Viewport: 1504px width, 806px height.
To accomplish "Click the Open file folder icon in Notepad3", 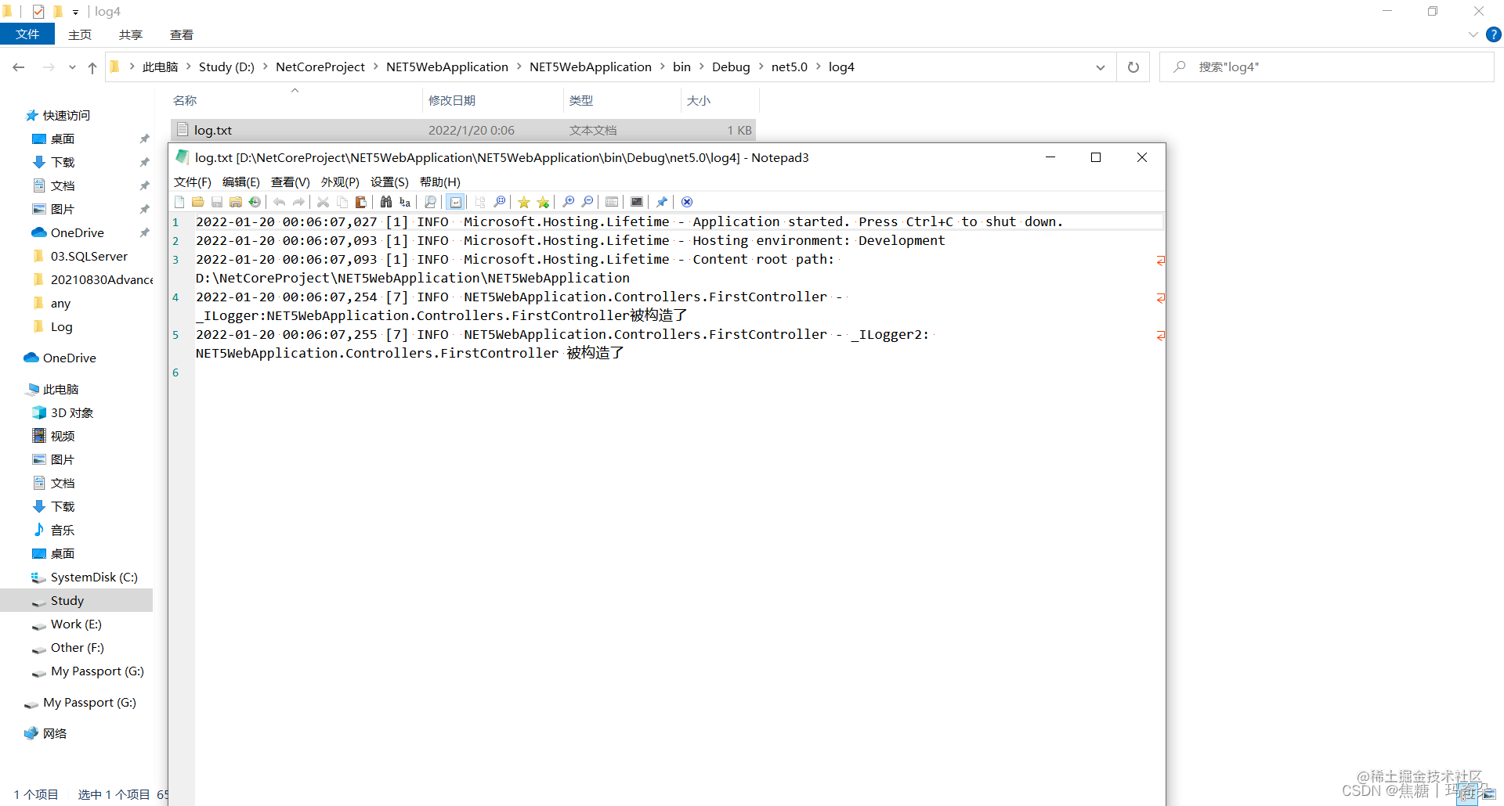I will coord(198,202).
